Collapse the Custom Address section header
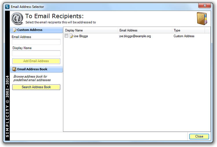The height and width of the screenshot is (147, 217). click(36, 30)
